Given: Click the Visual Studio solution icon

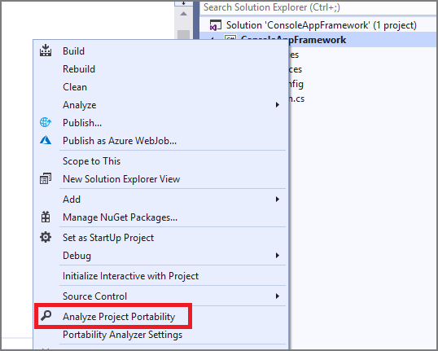Looking at the screenshot, I should [x=216, y=25].
